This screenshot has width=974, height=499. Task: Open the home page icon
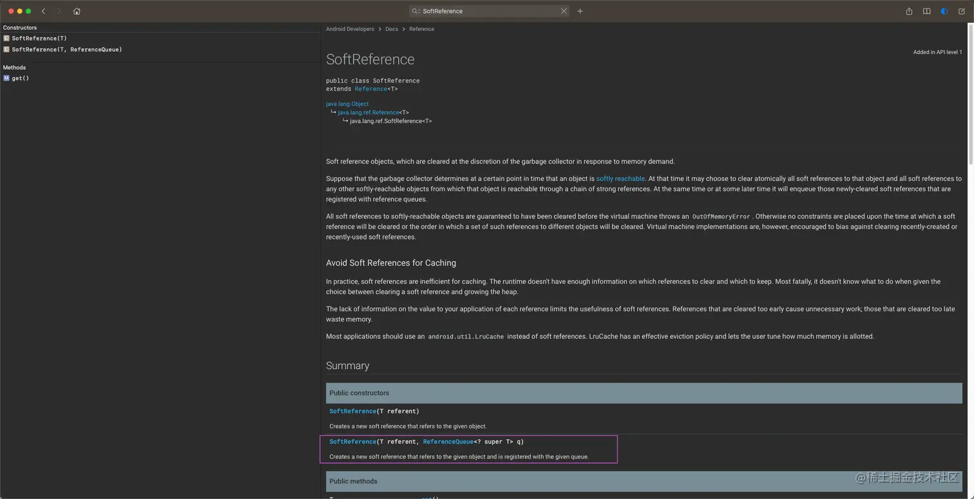click(77, 11)
